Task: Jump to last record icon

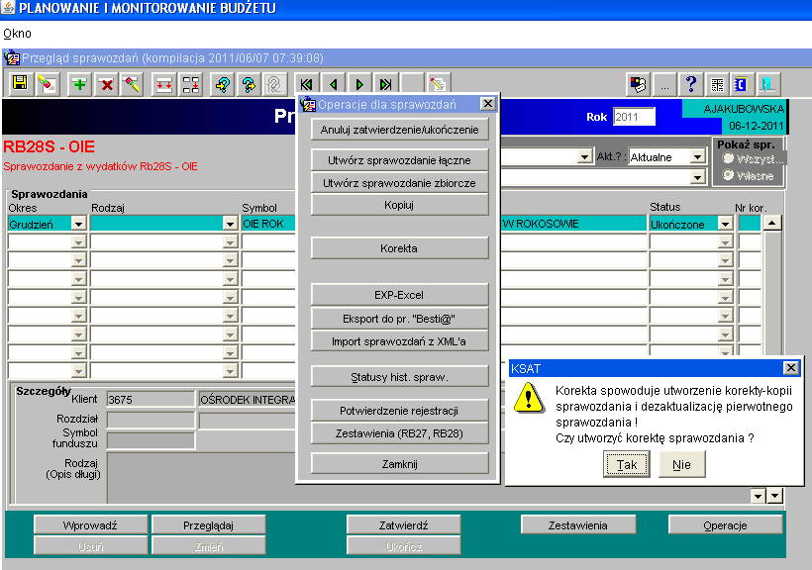Action: tap(386, 84)
